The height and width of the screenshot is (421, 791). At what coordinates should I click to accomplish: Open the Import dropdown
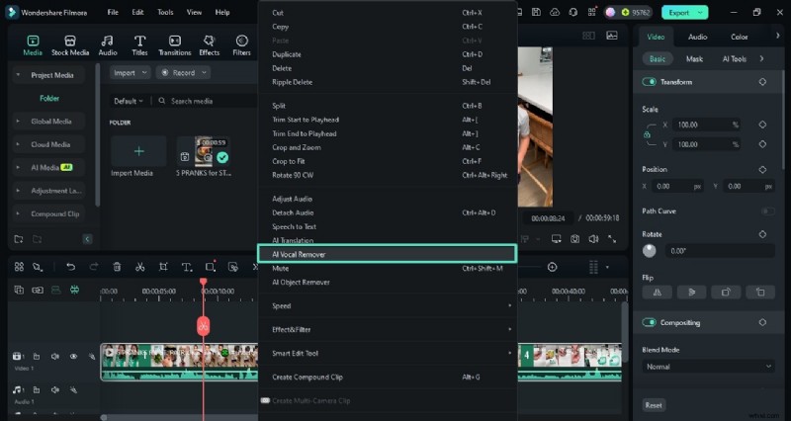coord(131,72)
